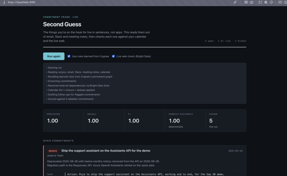
Task: Click the 'Action: Puja to ship the support' quote
Action: tap(146, 174)
